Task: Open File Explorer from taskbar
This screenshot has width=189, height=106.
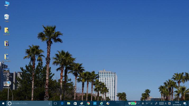Action: 69,103
